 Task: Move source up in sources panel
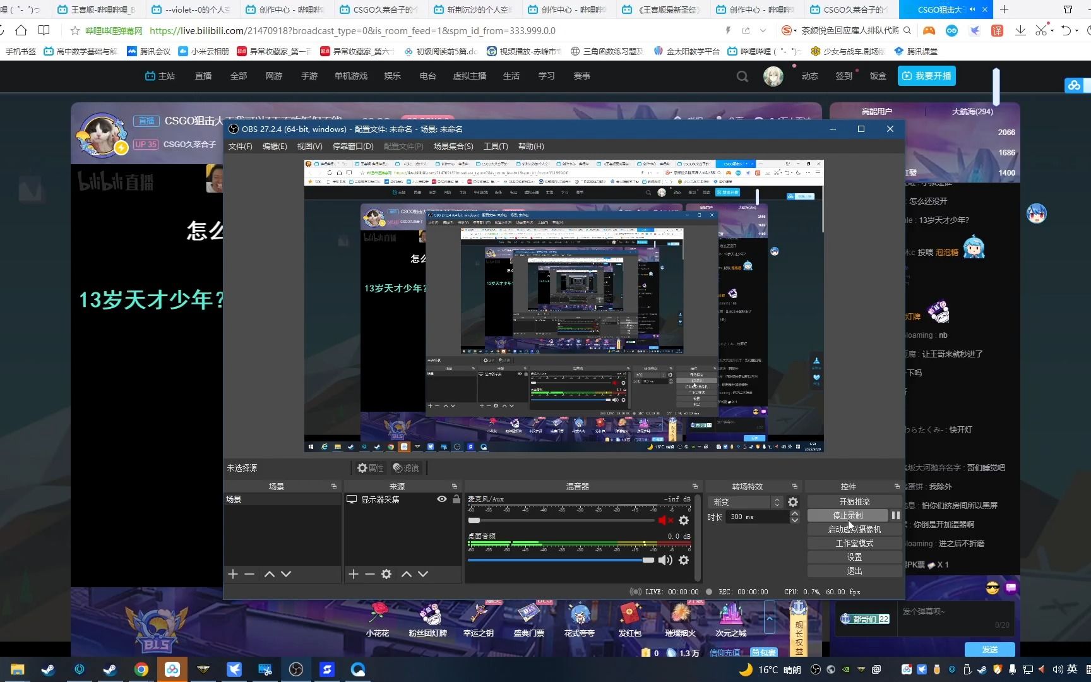point(407,574)
